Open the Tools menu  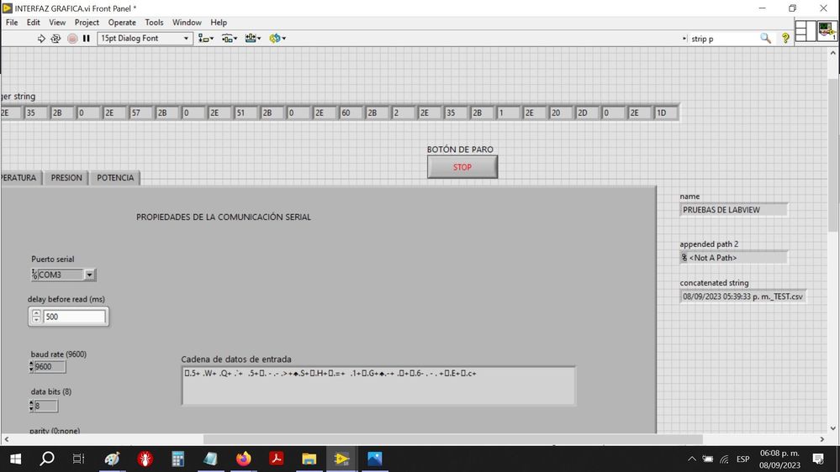(x=154, y=23)
